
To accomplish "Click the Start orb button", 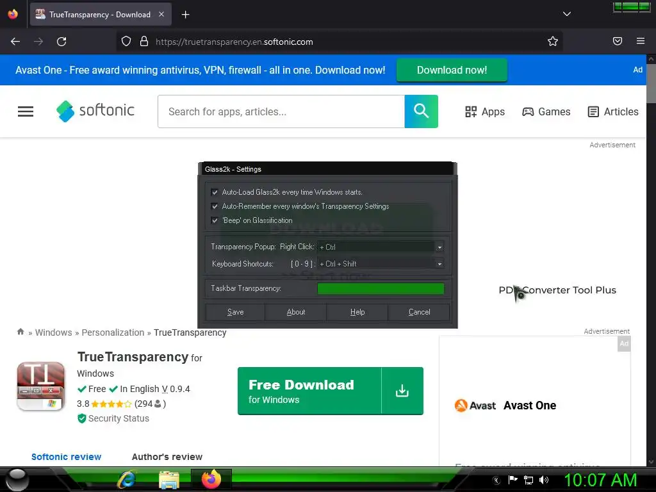I will 17,480.
